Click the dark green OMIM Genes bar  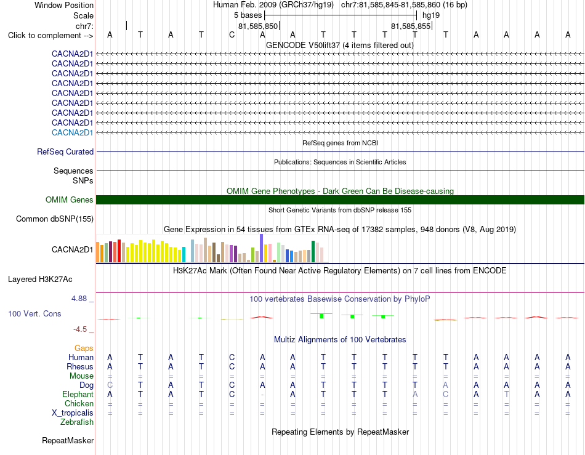340,200
